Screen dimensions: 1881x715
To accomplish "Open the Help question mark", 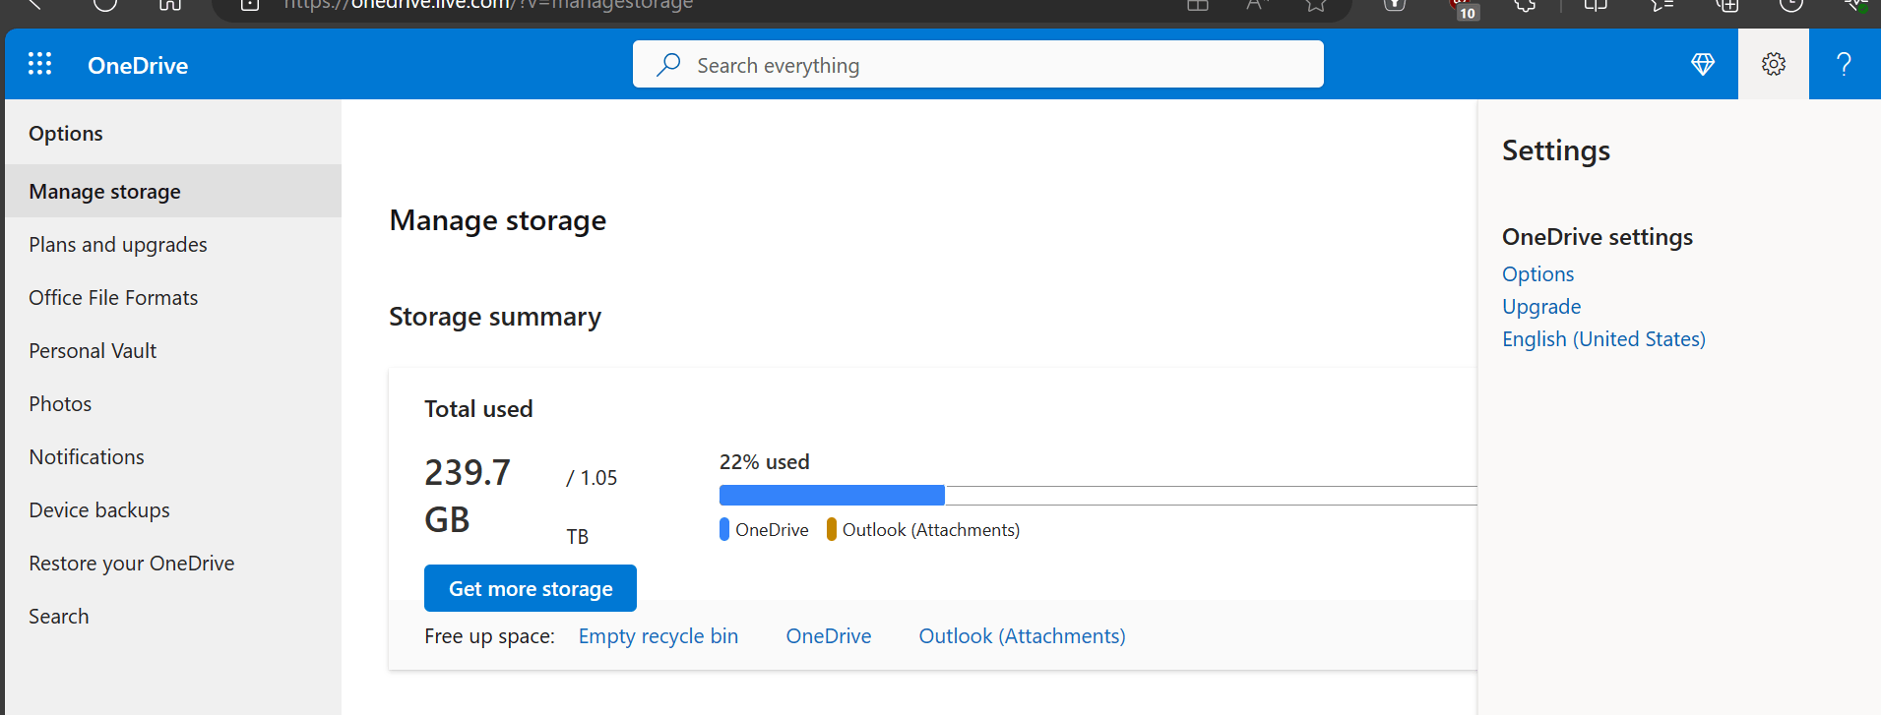I will tap(1844, 64).
